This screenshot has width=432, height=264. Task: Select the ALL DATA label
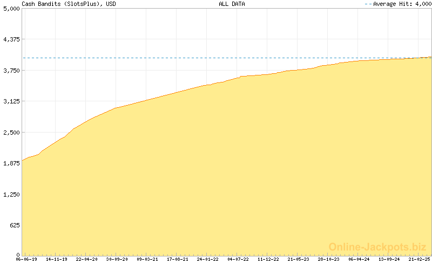(231, 4)
